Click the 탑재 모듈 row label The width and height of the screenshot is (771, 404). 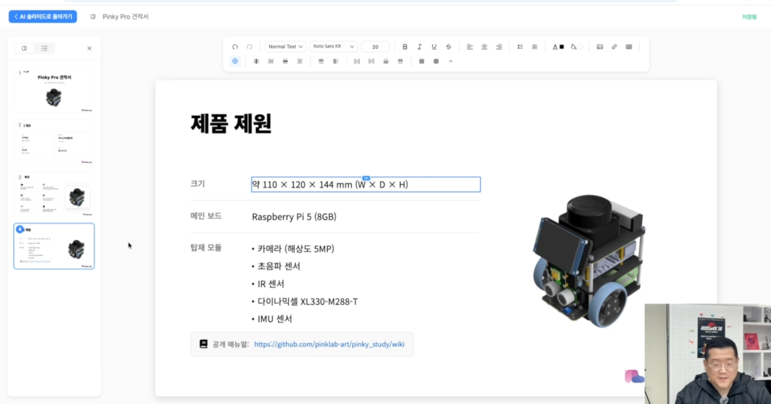click(x=206, y=247)
